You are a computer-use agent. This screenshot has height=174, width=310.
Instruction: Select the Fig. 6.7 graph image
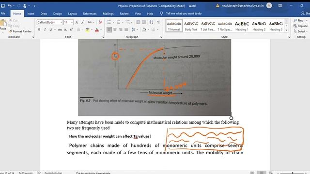pos(155,77)
